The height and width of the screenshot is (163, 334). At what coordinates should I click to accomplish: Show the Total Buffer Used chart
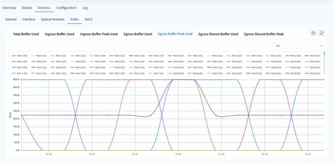point(26,34)
